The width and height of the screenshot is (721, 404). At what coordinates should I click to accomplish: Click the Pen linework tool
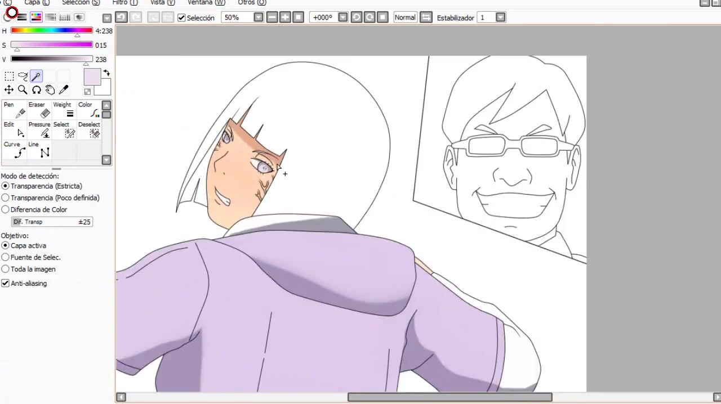tap(15, 110)
